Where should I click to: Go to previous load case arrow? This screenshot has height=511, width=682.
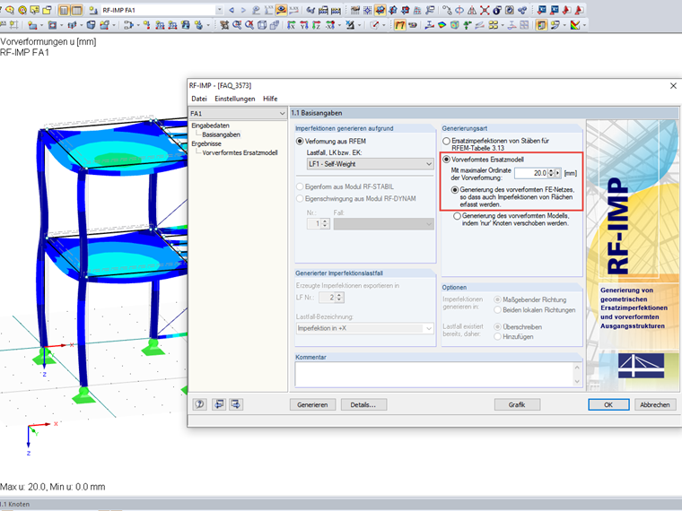[x=232, y=10]
